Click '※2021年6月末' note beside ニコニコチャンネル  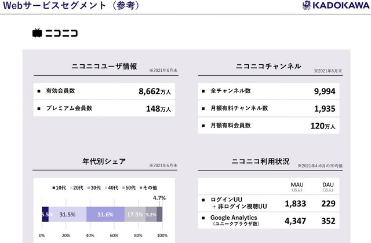pos(328,71)
